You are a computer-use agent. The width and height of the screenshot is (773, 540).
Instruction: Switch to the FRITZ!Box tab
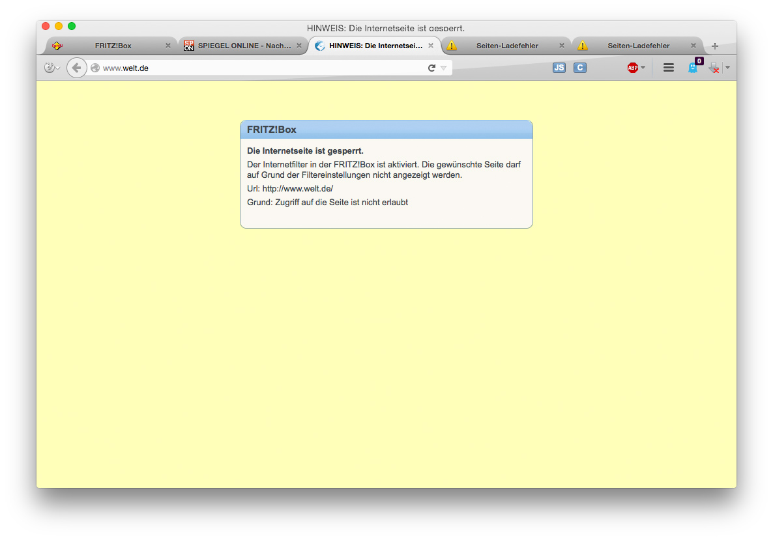(113, 46)
